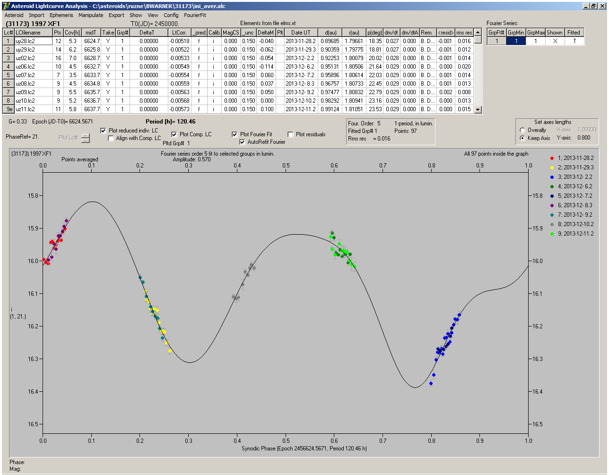Open the Export menu

click(x=116, y=15)
